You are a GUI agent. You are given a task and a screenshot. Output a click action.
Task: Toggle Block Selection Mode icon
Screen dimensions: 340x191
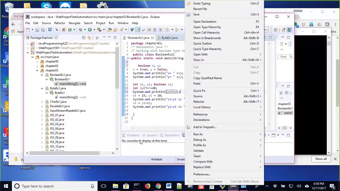[x=155, y=29]
